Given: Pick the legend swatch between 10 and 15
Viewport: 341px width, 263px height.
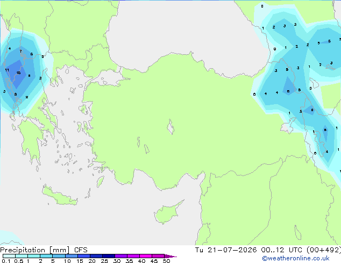Looking at the screenshot, I should tap(72, 256).
